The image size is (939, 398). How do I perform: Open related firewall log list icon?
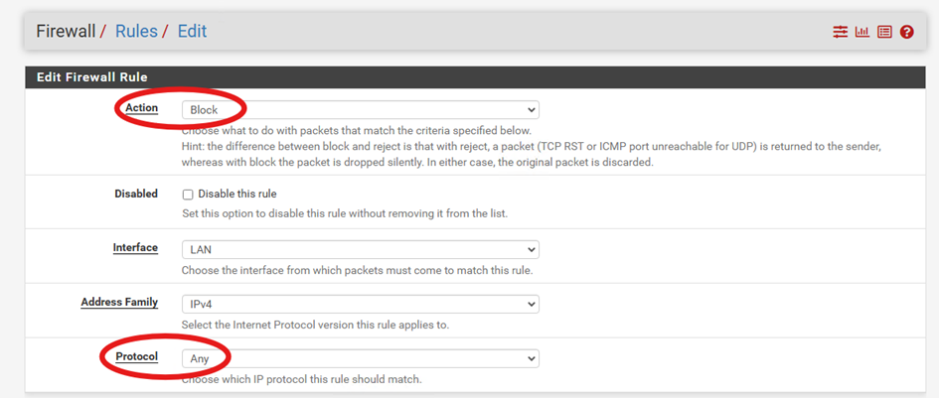(884, 32)
